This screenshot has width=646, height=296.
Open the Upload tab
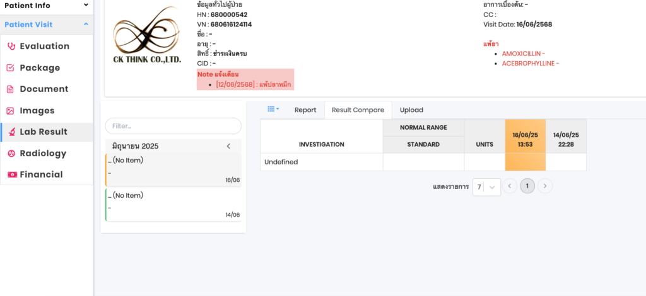[411, 110]
